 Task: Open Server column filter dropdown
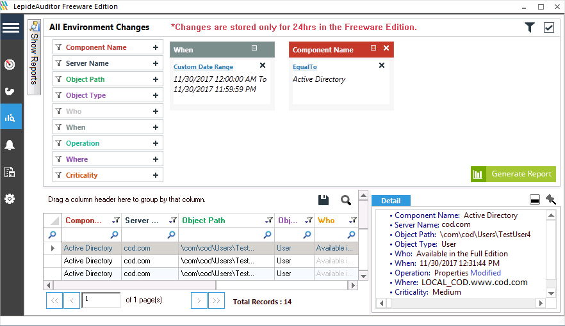pos(173,221)
